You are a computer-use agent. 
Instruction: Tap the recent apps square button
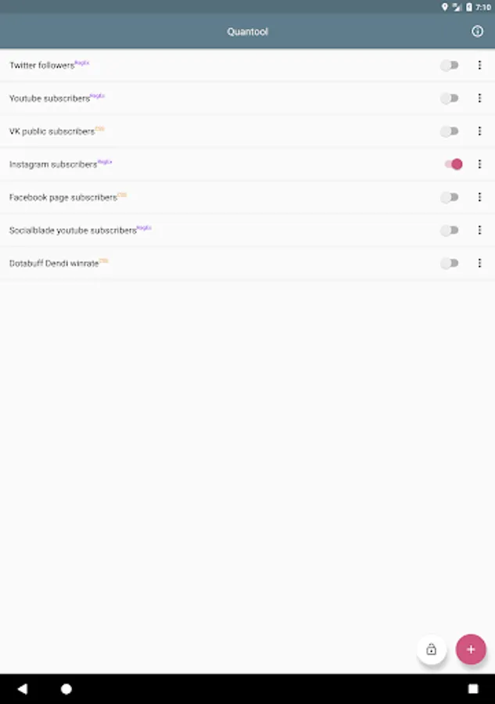click(x=472, y=689)
